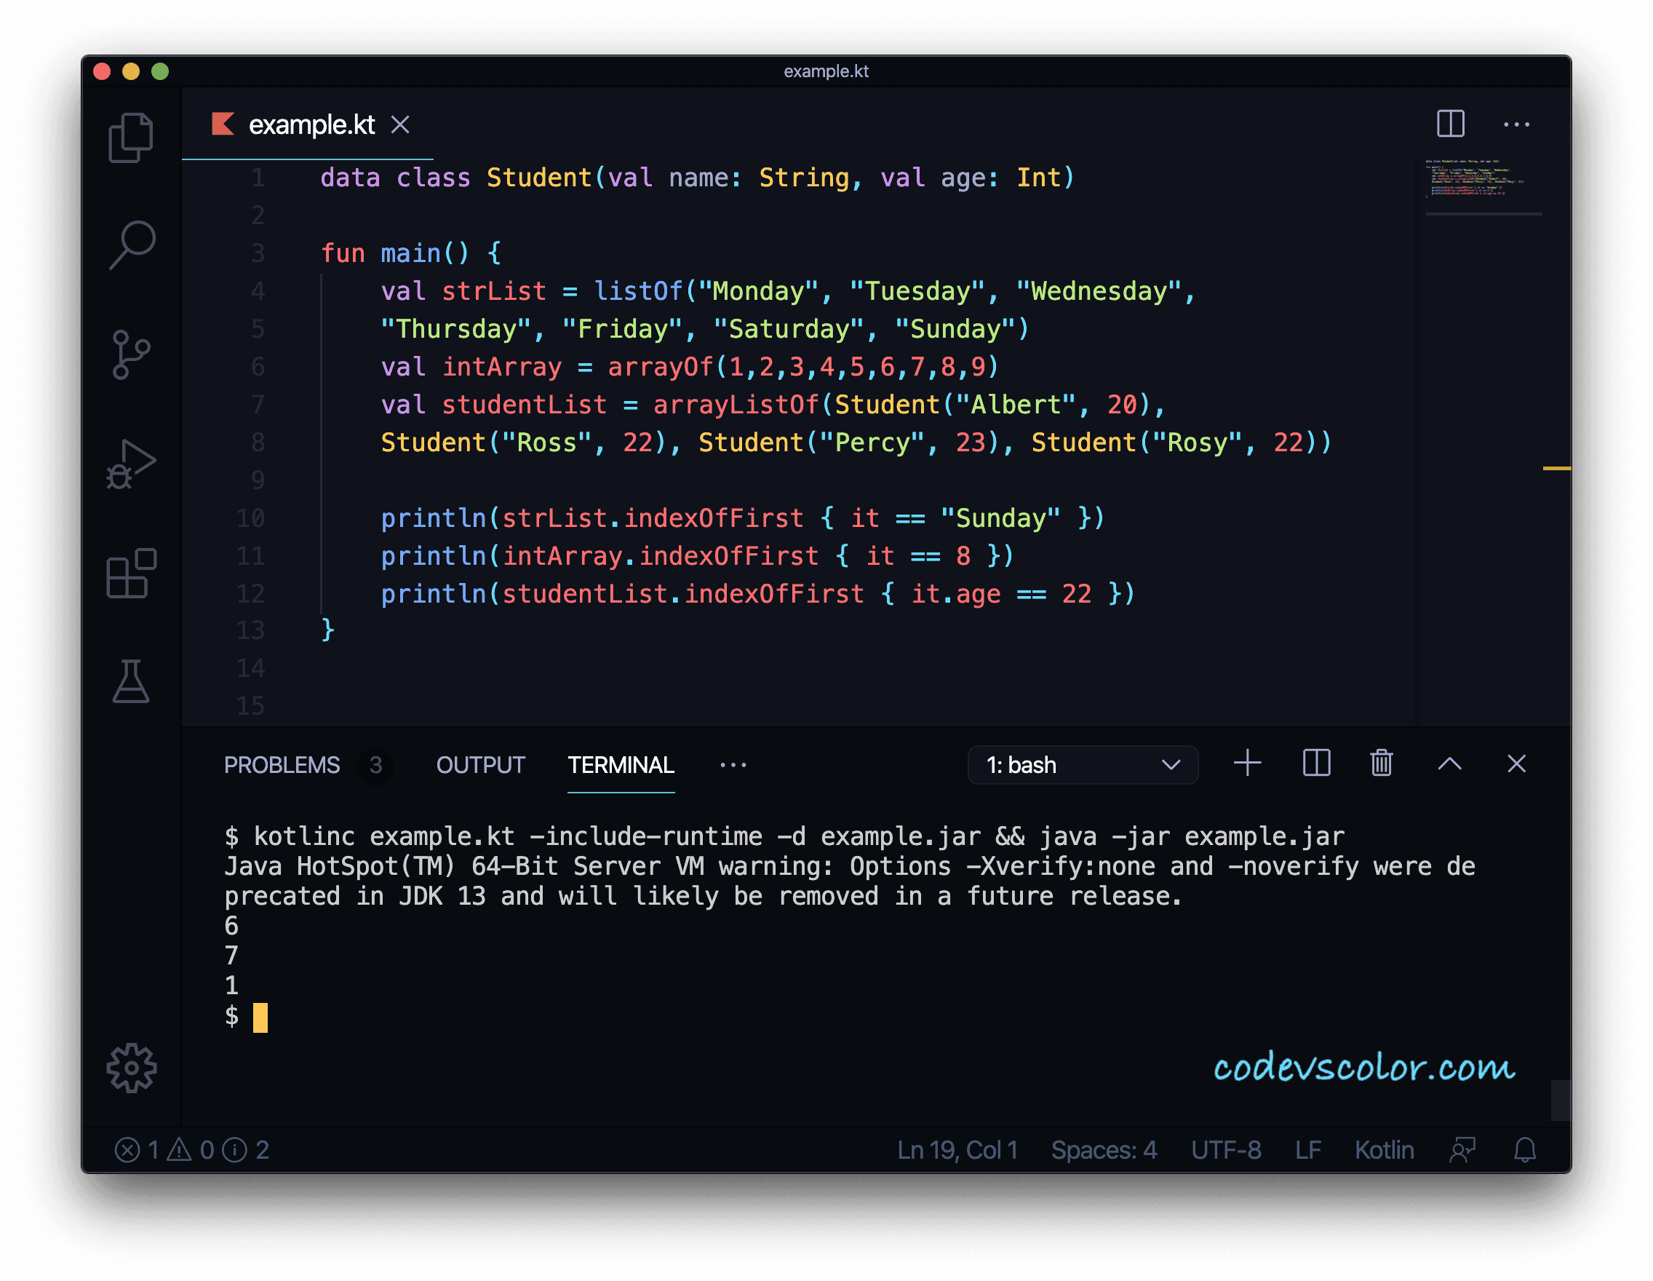Click the PROBLEMS count badge 3
The image size is (1653, 1281).
click(x=375, y=765)
